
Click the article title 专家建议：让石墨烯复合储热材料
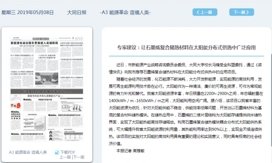186,48
